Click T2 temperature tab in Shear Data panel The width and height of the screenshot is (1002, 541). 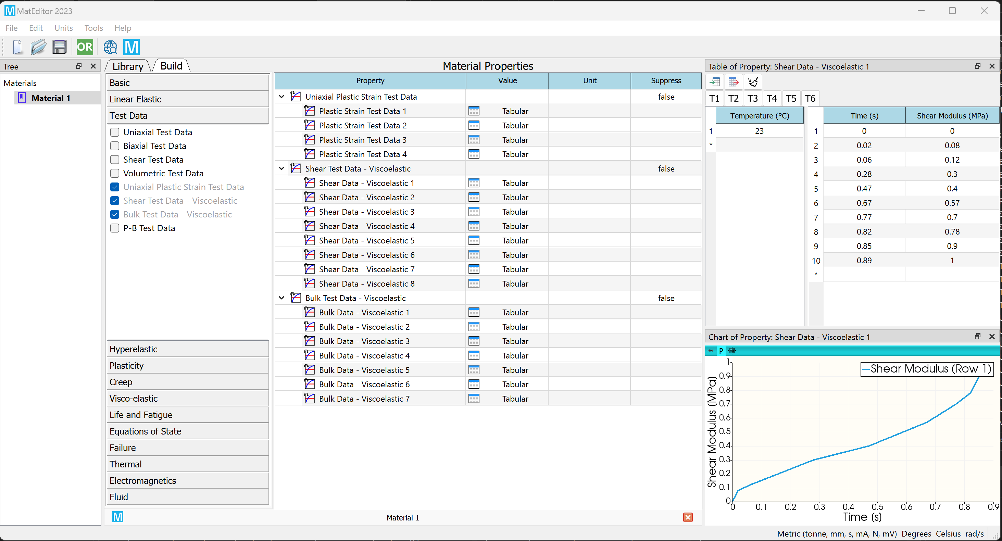point(734,99)
